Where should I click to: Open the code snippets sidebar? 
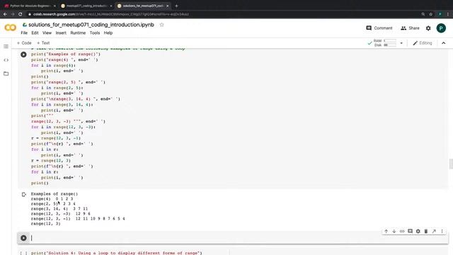click(x=6, y=60)
